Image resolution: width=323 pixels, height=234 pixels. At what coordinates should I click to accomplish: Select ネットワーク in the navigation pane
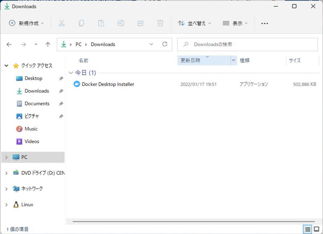32,189
